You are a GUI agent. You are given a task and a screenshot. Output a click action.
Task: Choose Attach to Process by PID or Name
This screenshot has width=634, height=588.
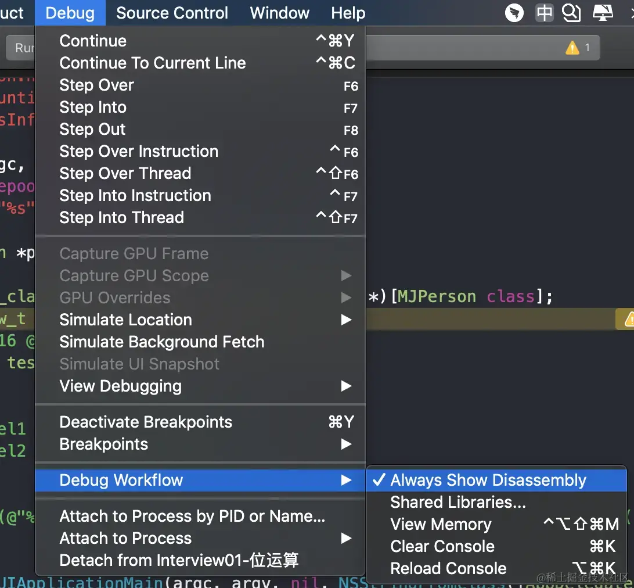200,517
